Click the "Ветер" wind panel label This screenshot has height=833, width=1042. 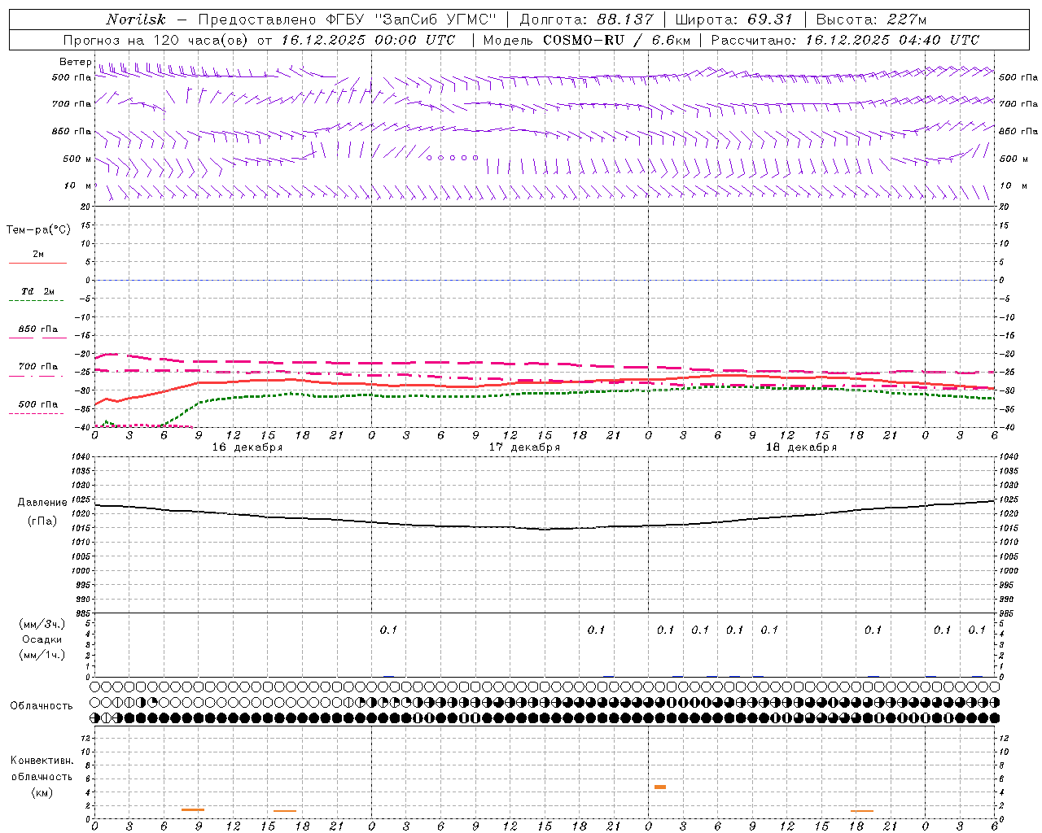[x=75, y=62]
